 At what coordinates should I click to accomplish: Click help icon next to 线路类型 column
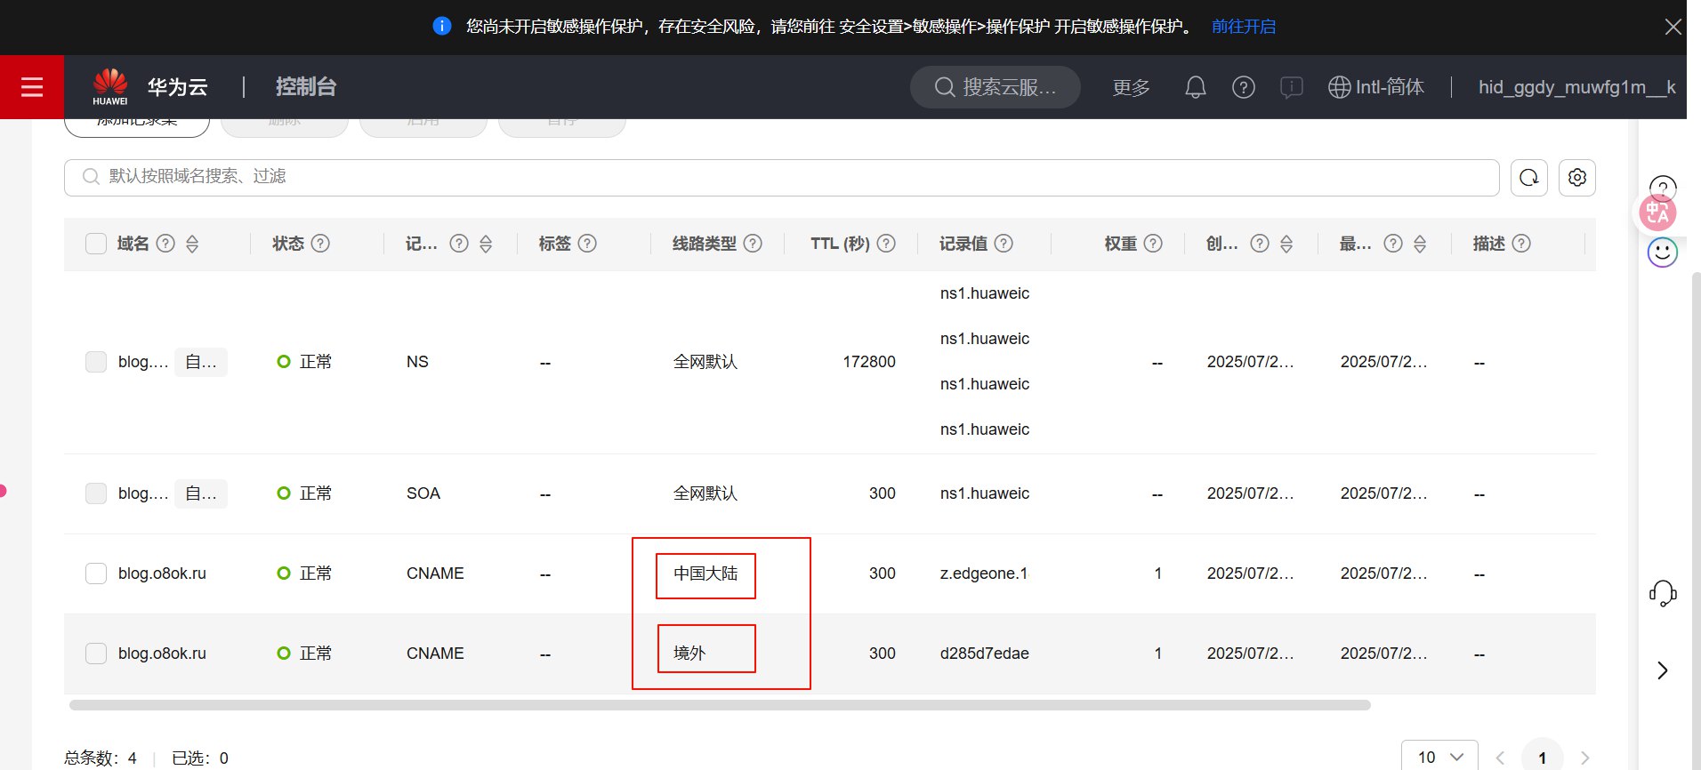click(753, 244)
